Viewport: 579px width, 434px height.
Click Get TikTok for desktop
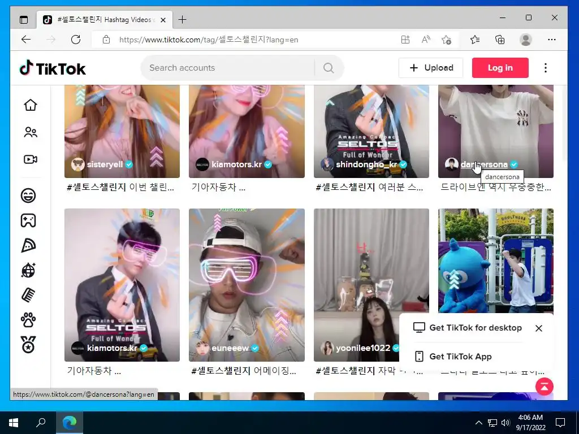click(x=475, y=328)
